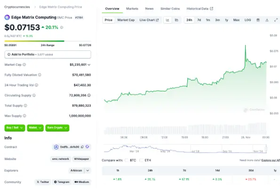Click the chart navigator right handle
This screenshot has height=189, width=280.
[x=266, y=149]
